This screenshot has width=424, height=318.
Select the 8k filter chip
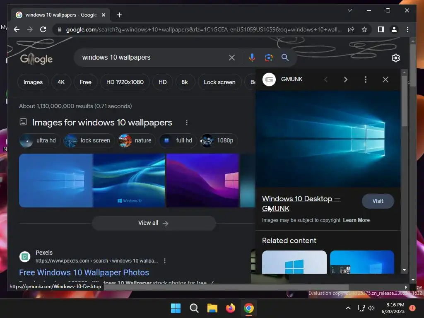point(185,82)
